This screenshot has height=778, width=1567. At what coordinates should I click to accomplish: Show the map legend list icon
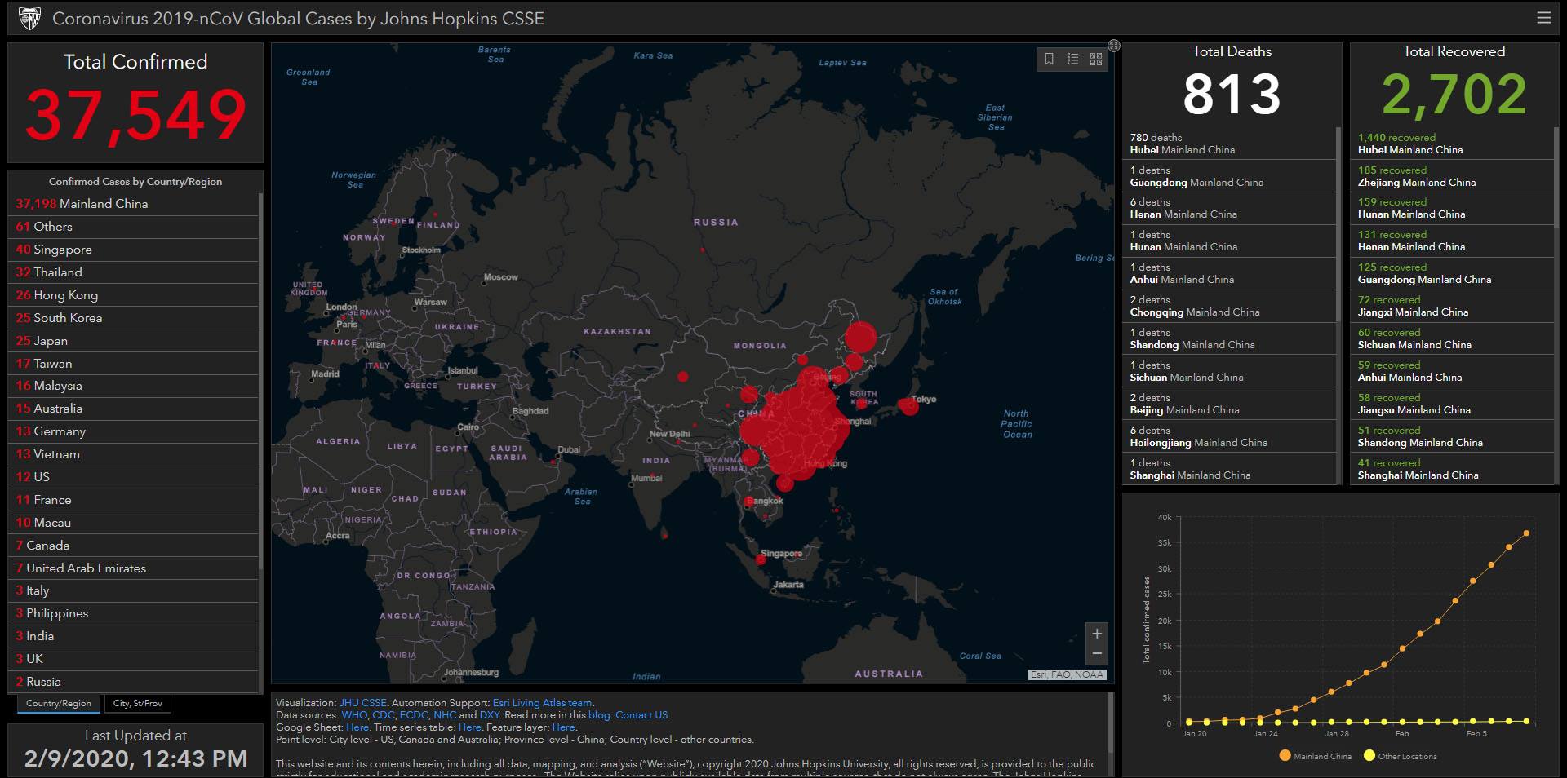pos(1072,59)
